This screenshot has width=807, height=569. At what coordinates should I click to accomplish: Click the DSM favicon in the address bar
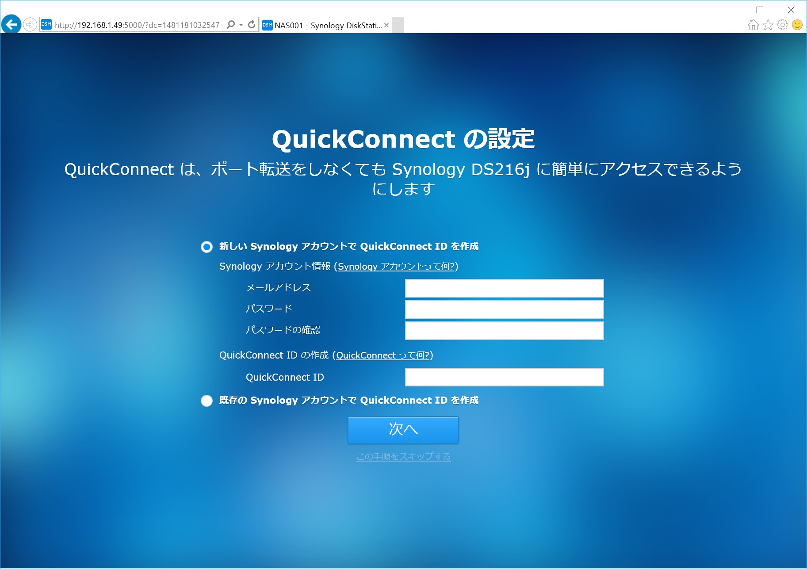point(46,25)
